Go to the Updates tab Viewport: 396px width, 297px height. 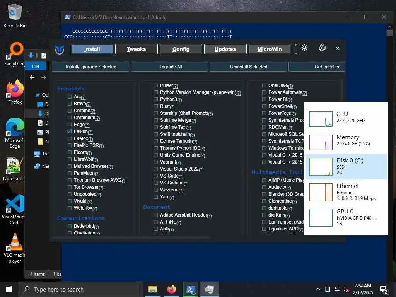pyautogui.click(x=225, y=49)
